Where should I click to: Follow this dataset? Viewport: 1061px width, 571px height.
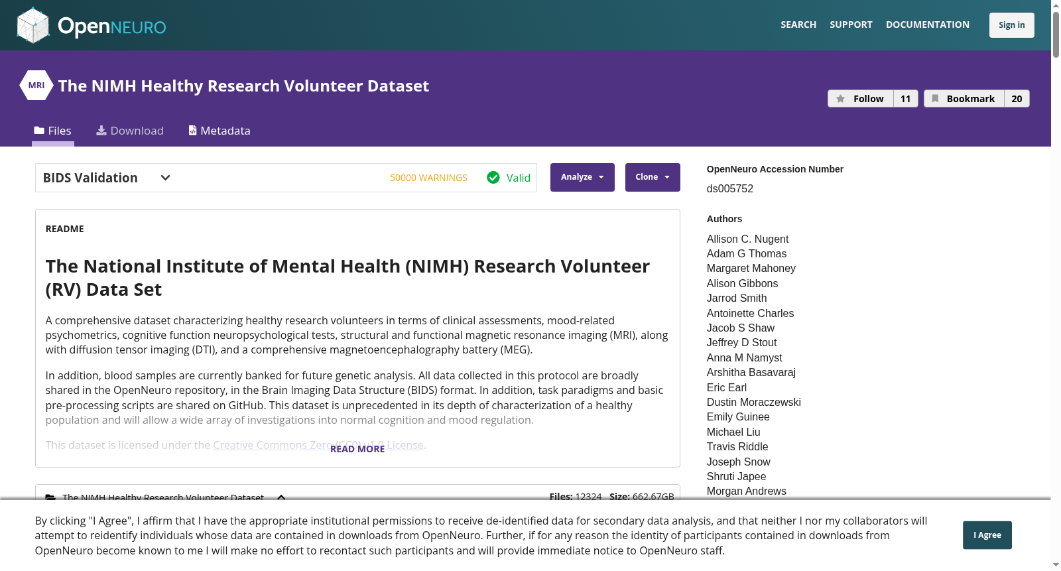(861, 99)
